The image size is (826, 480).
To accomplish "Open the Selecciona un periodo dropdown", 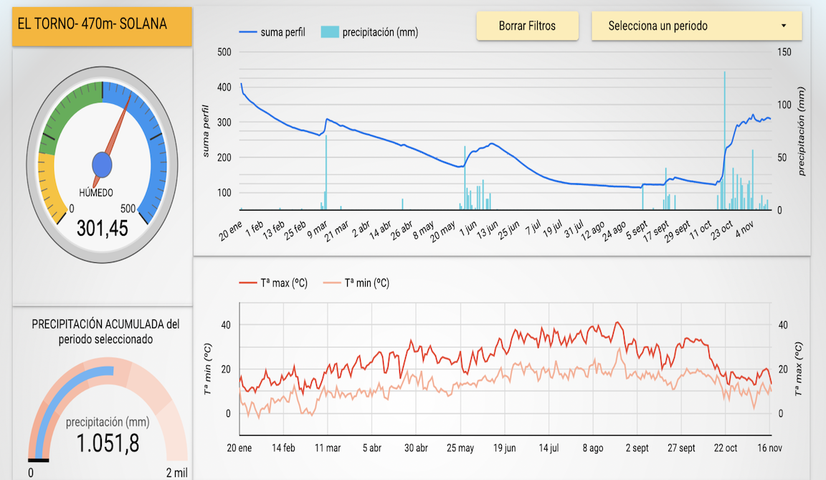I will (688, 26).
